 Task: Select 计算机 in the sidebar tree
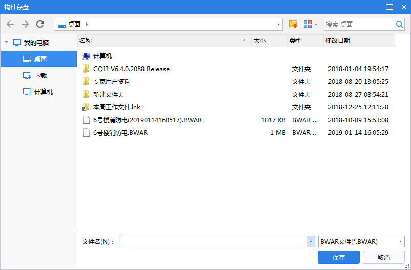[43, 92]
